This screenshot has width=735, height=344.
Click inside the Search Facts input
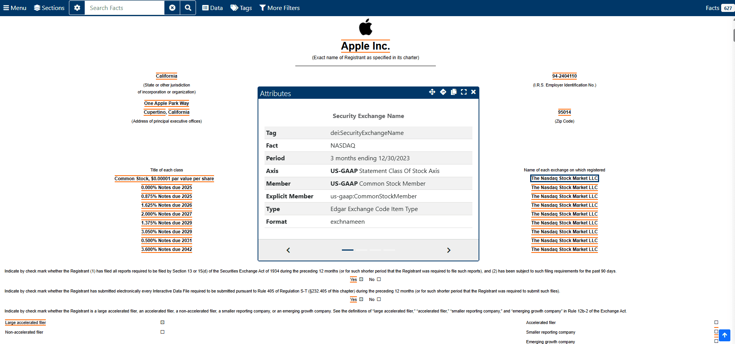tap(124, 8)
